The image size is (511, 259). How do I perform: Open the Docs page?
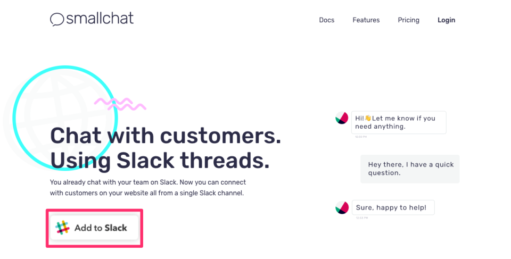click(326, 20)
